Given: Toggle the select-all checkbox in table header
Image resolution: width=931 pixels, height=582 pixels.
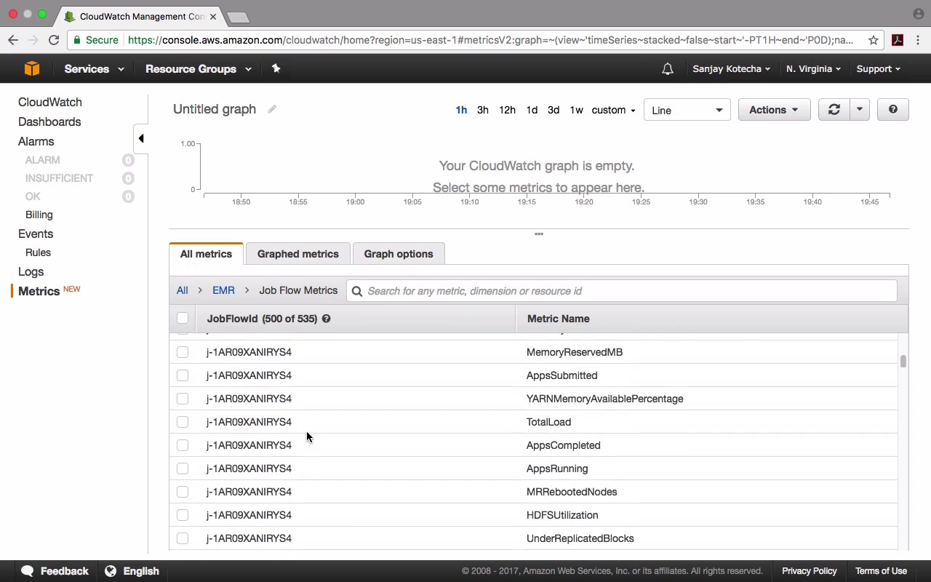Looking at the screenshot, I should [x=183, y=318].
